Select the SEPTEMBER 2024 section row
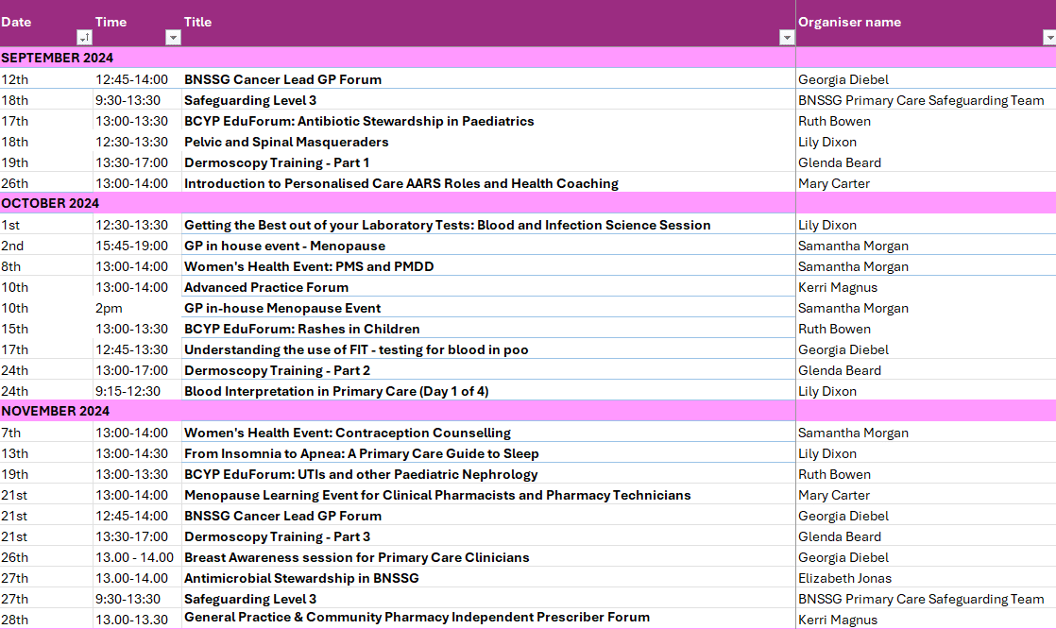1056x629 pixels. point(57,58)
